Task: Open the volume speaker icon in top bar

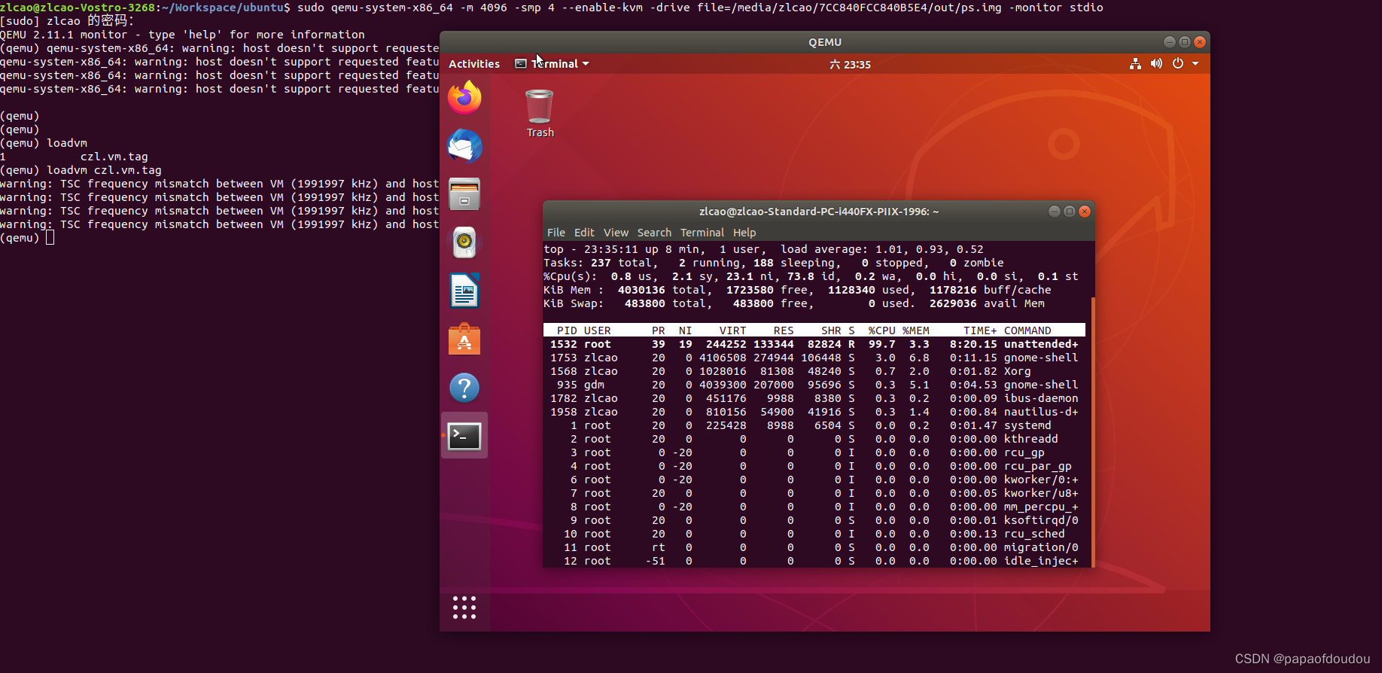Action: tap(1156, 64)
